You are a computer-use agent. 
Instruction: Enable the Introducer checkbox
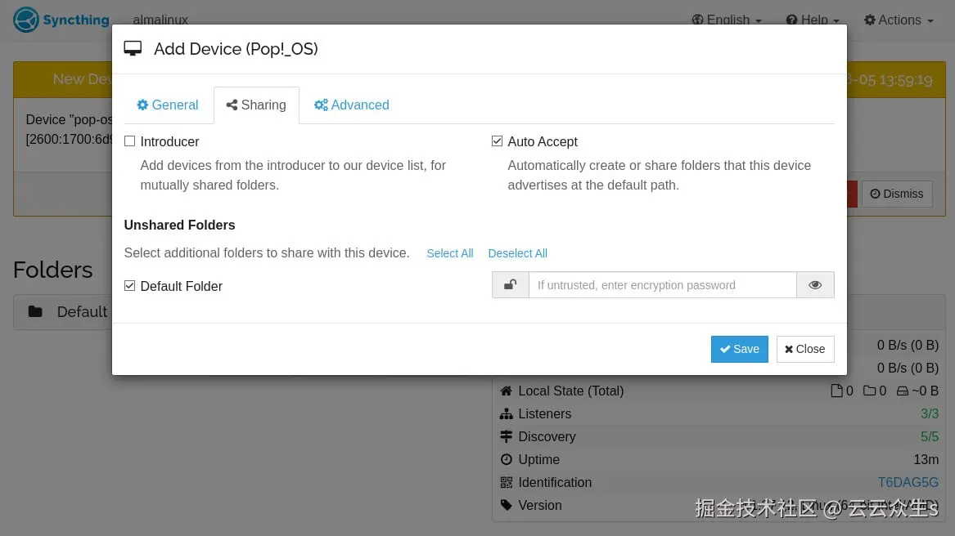point(130,141)
